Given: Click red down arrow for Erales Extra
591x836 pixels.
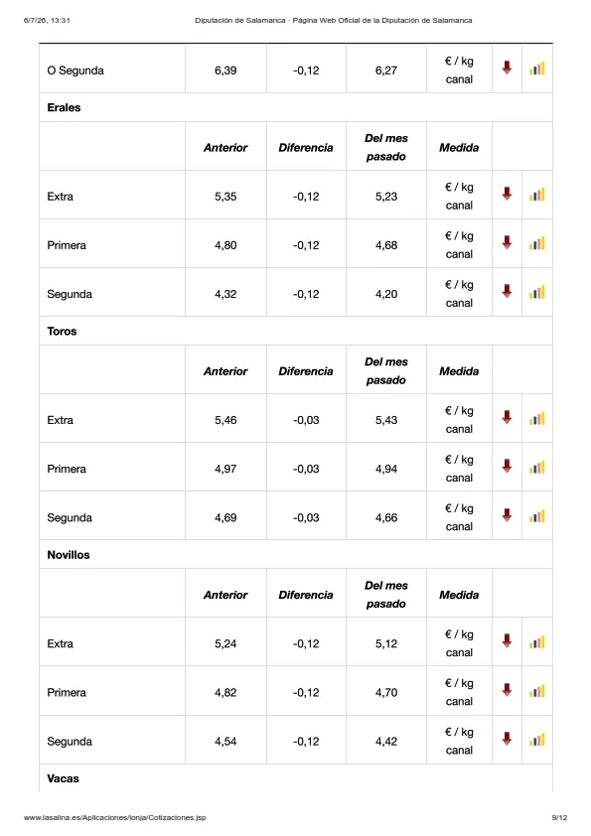Looking at the screenshot, I should [507, 194].
